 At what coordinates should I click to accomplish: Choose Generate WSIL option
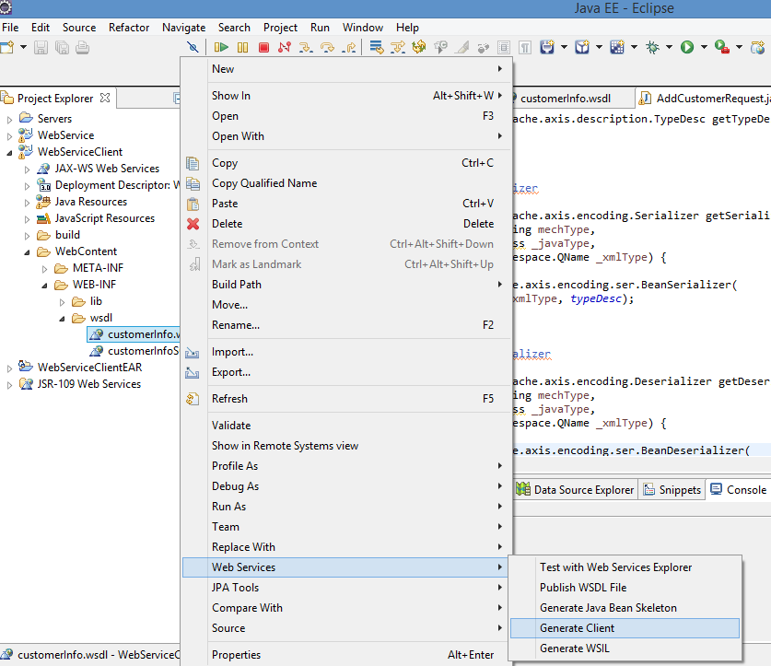(625, 648)
